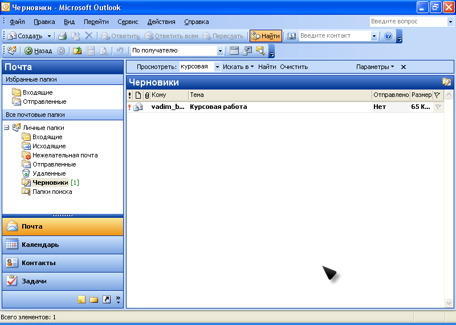Click the Создать new message button
This screenshot has width=456, height=325.
(x=26, y=36)
